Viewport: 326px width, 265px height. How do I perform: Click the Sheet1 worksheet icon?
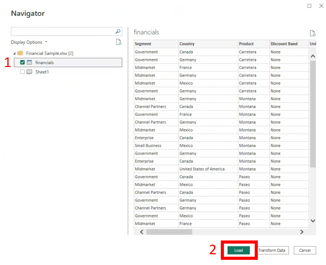tap(29, 72)
